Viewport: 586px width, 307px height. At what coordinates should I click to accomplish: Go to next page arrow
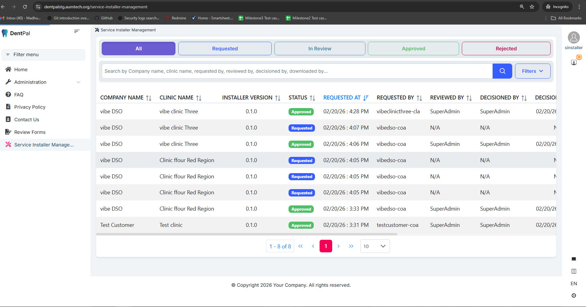pyautogui.click(x=338, y=246)
